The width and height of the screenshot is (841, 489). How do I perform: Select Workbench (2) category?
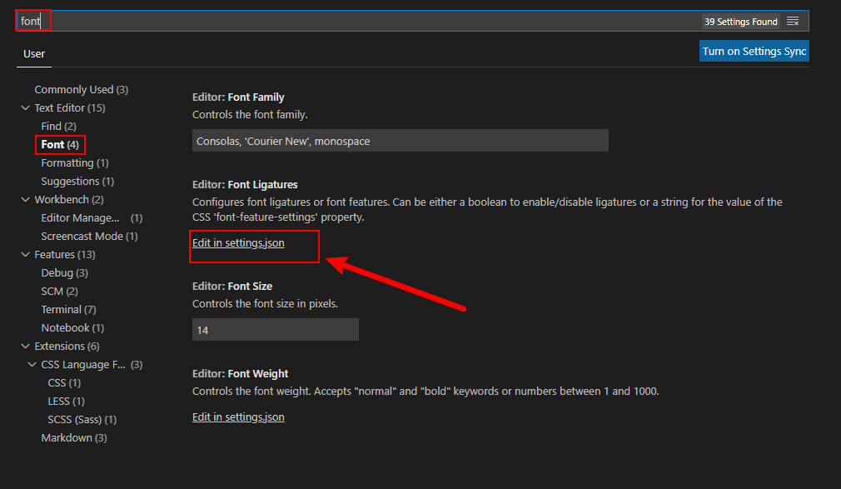(x=68, y=200)
